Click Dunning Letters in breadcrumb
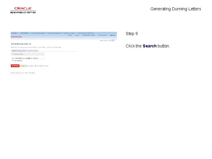 point(69,33)
